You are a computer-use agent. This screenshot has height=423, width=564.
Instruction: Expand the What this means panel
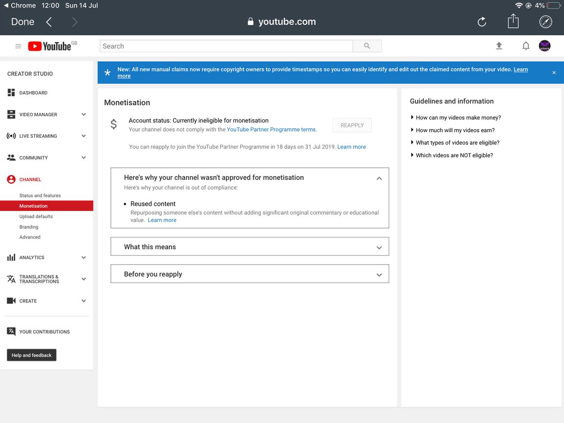point(379,248)
